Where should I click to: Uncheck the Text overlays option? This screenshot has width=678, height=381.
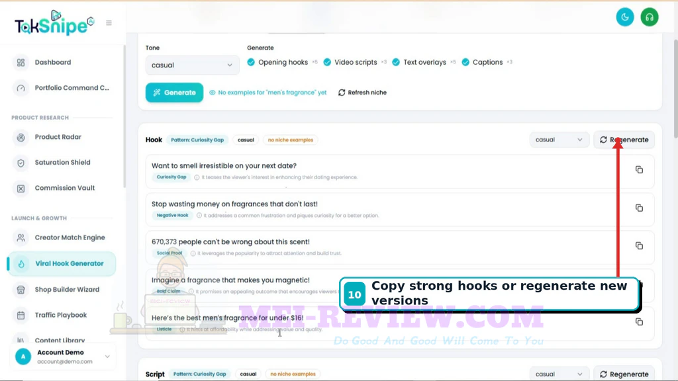coord(396,62)
